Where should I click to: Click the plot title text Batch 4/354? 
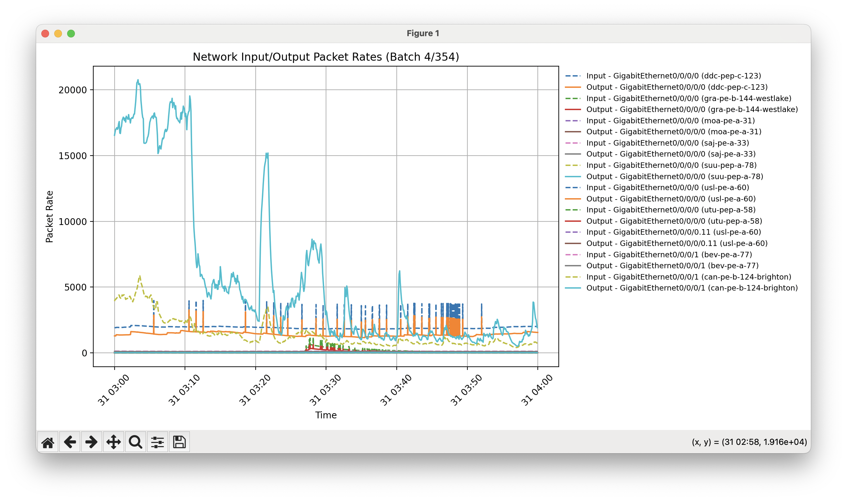coord(326,57)
